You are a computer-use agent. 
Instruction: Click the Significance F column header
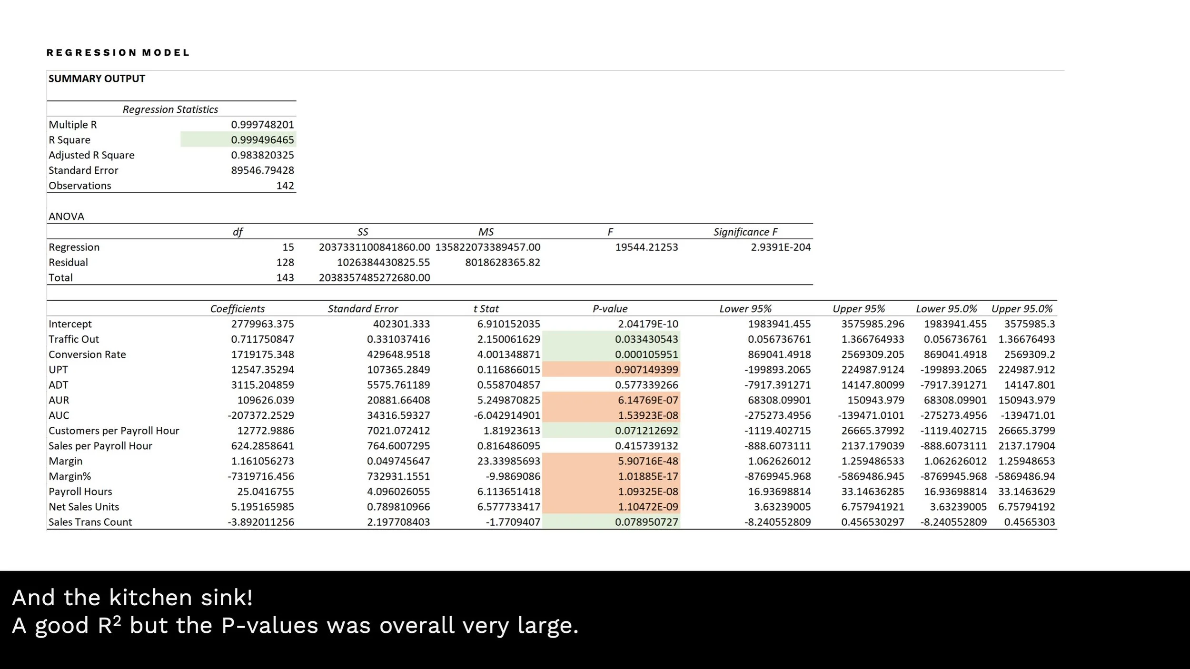745,232
